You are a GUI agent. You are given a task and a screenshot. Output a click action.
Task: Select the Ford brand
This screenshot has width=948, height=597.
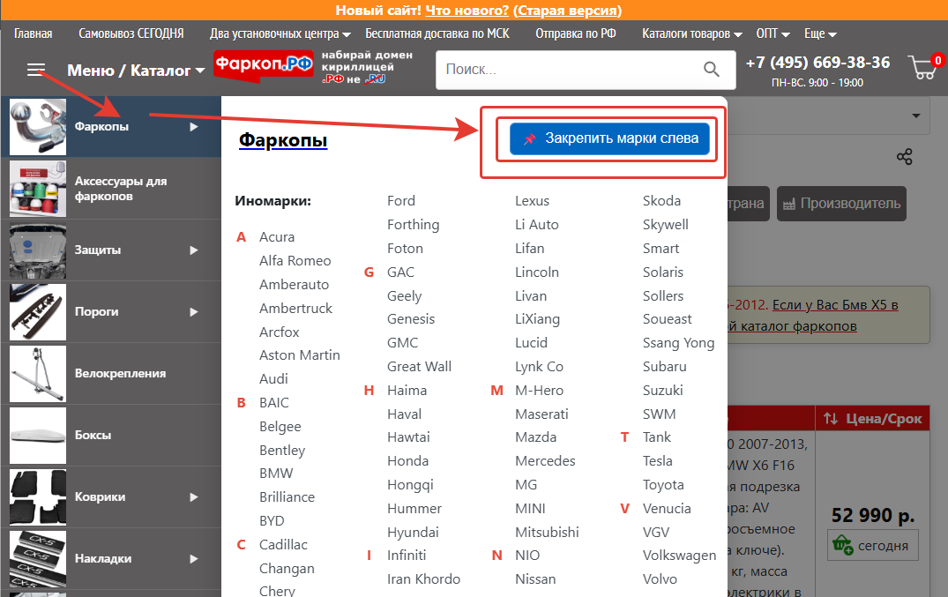coord(401,201)
